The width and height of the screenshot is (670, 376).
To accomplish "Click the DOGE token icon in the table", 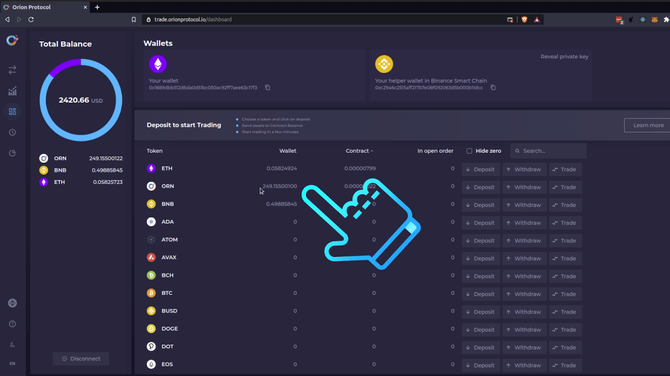I will tap(151, 329).
